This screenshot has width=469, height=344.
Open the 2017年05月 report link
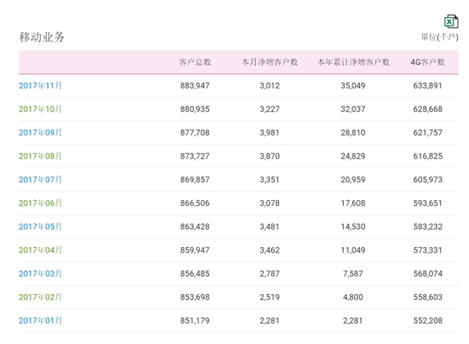(41, 227)
